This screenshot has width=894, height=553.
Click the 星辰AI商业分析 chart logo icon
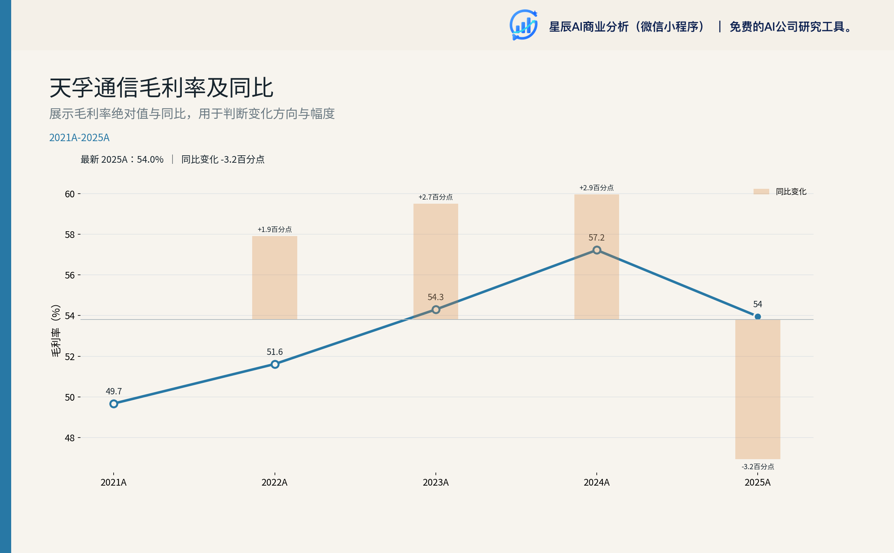[523, 25]
